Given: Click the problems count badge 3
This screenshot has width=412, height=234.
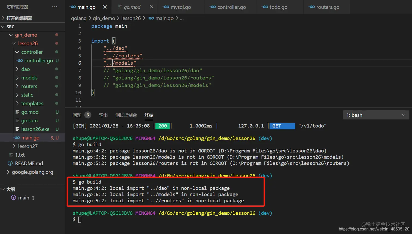Looking at the screenshot, I should [88, 115].
